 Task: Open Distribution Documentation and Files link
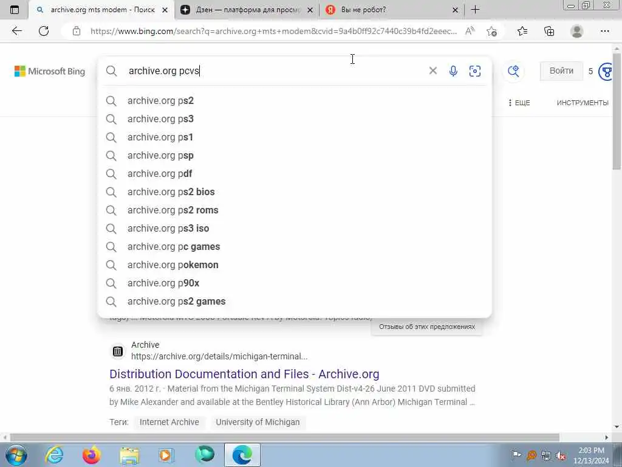[x=244, y=374]
